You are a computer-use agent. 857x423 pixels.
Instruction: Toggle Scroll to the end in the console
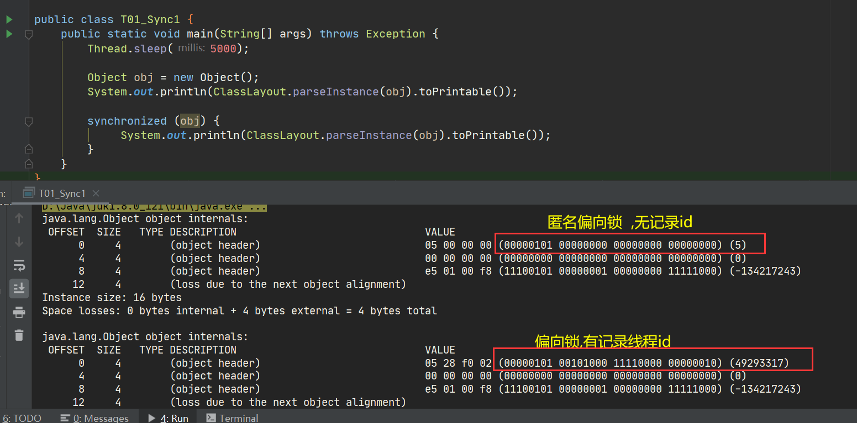[19, 288]
